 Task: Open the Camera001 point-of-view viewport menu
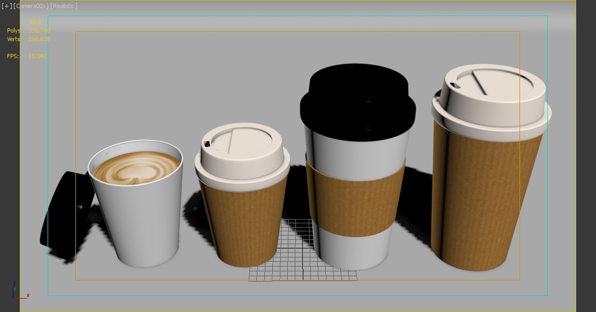click(31, 6)
